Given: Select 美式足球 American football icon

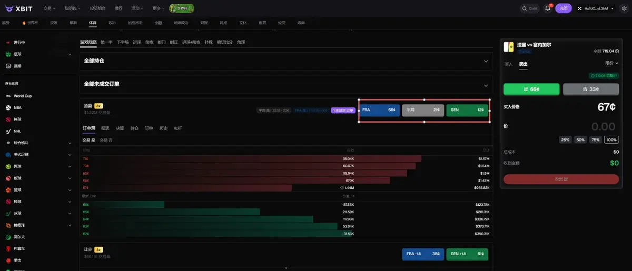Looking at the screenshot, I should coord(8,154).
